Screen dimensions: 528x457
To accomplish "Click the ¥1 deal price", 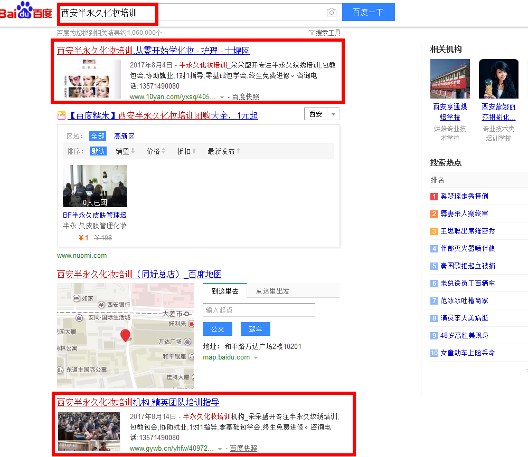I will click(x=83, y=238).
